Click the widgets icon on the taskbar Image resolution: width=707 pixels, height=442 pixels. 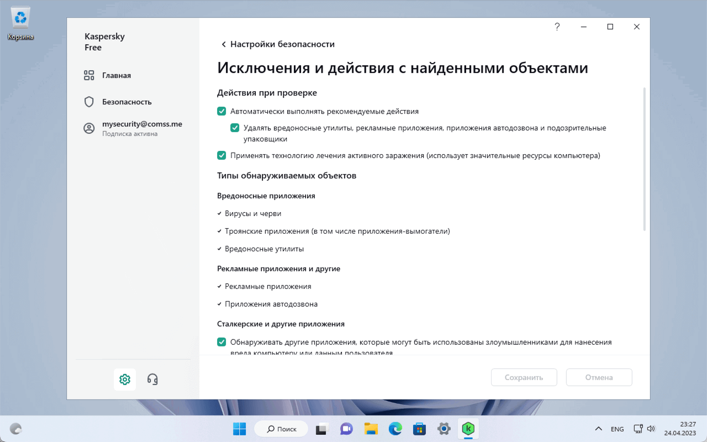tap(16, 429)
